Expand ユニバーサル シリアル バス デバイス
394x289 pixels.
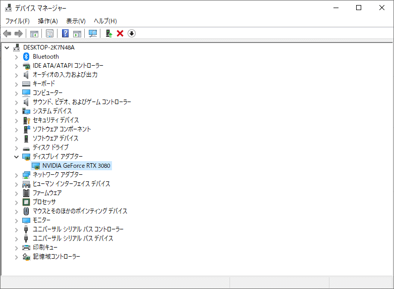point(17,239)
